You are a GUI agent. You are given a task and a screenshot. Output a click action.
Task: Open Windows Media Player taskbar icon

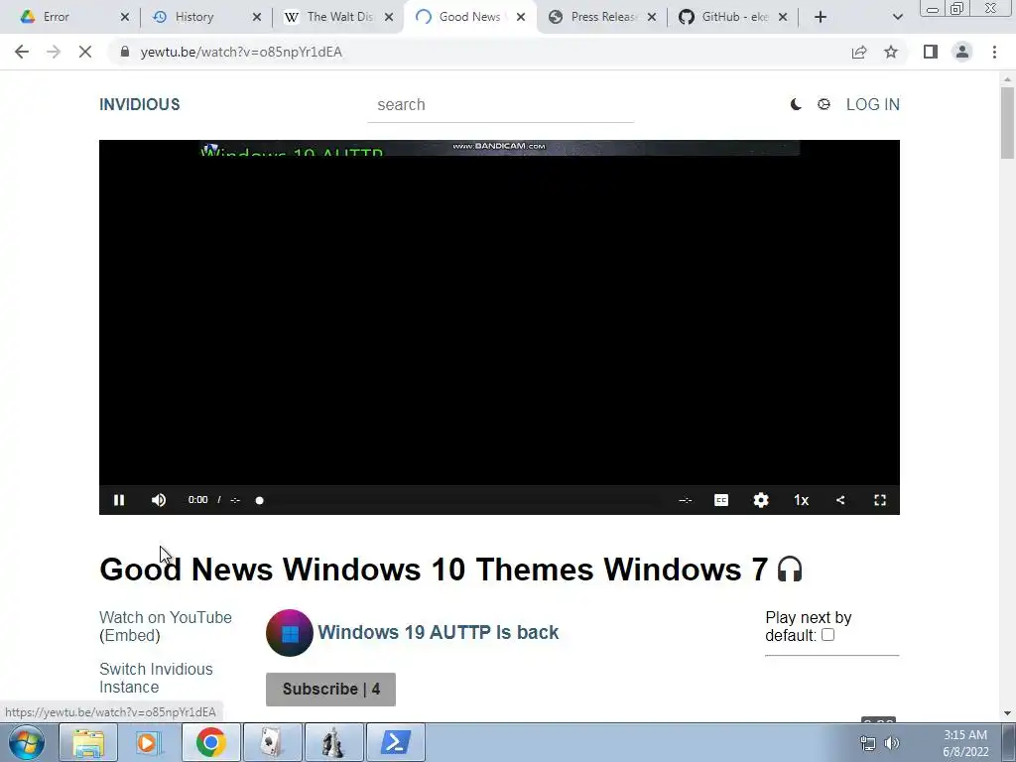click(x=149, y=742)
